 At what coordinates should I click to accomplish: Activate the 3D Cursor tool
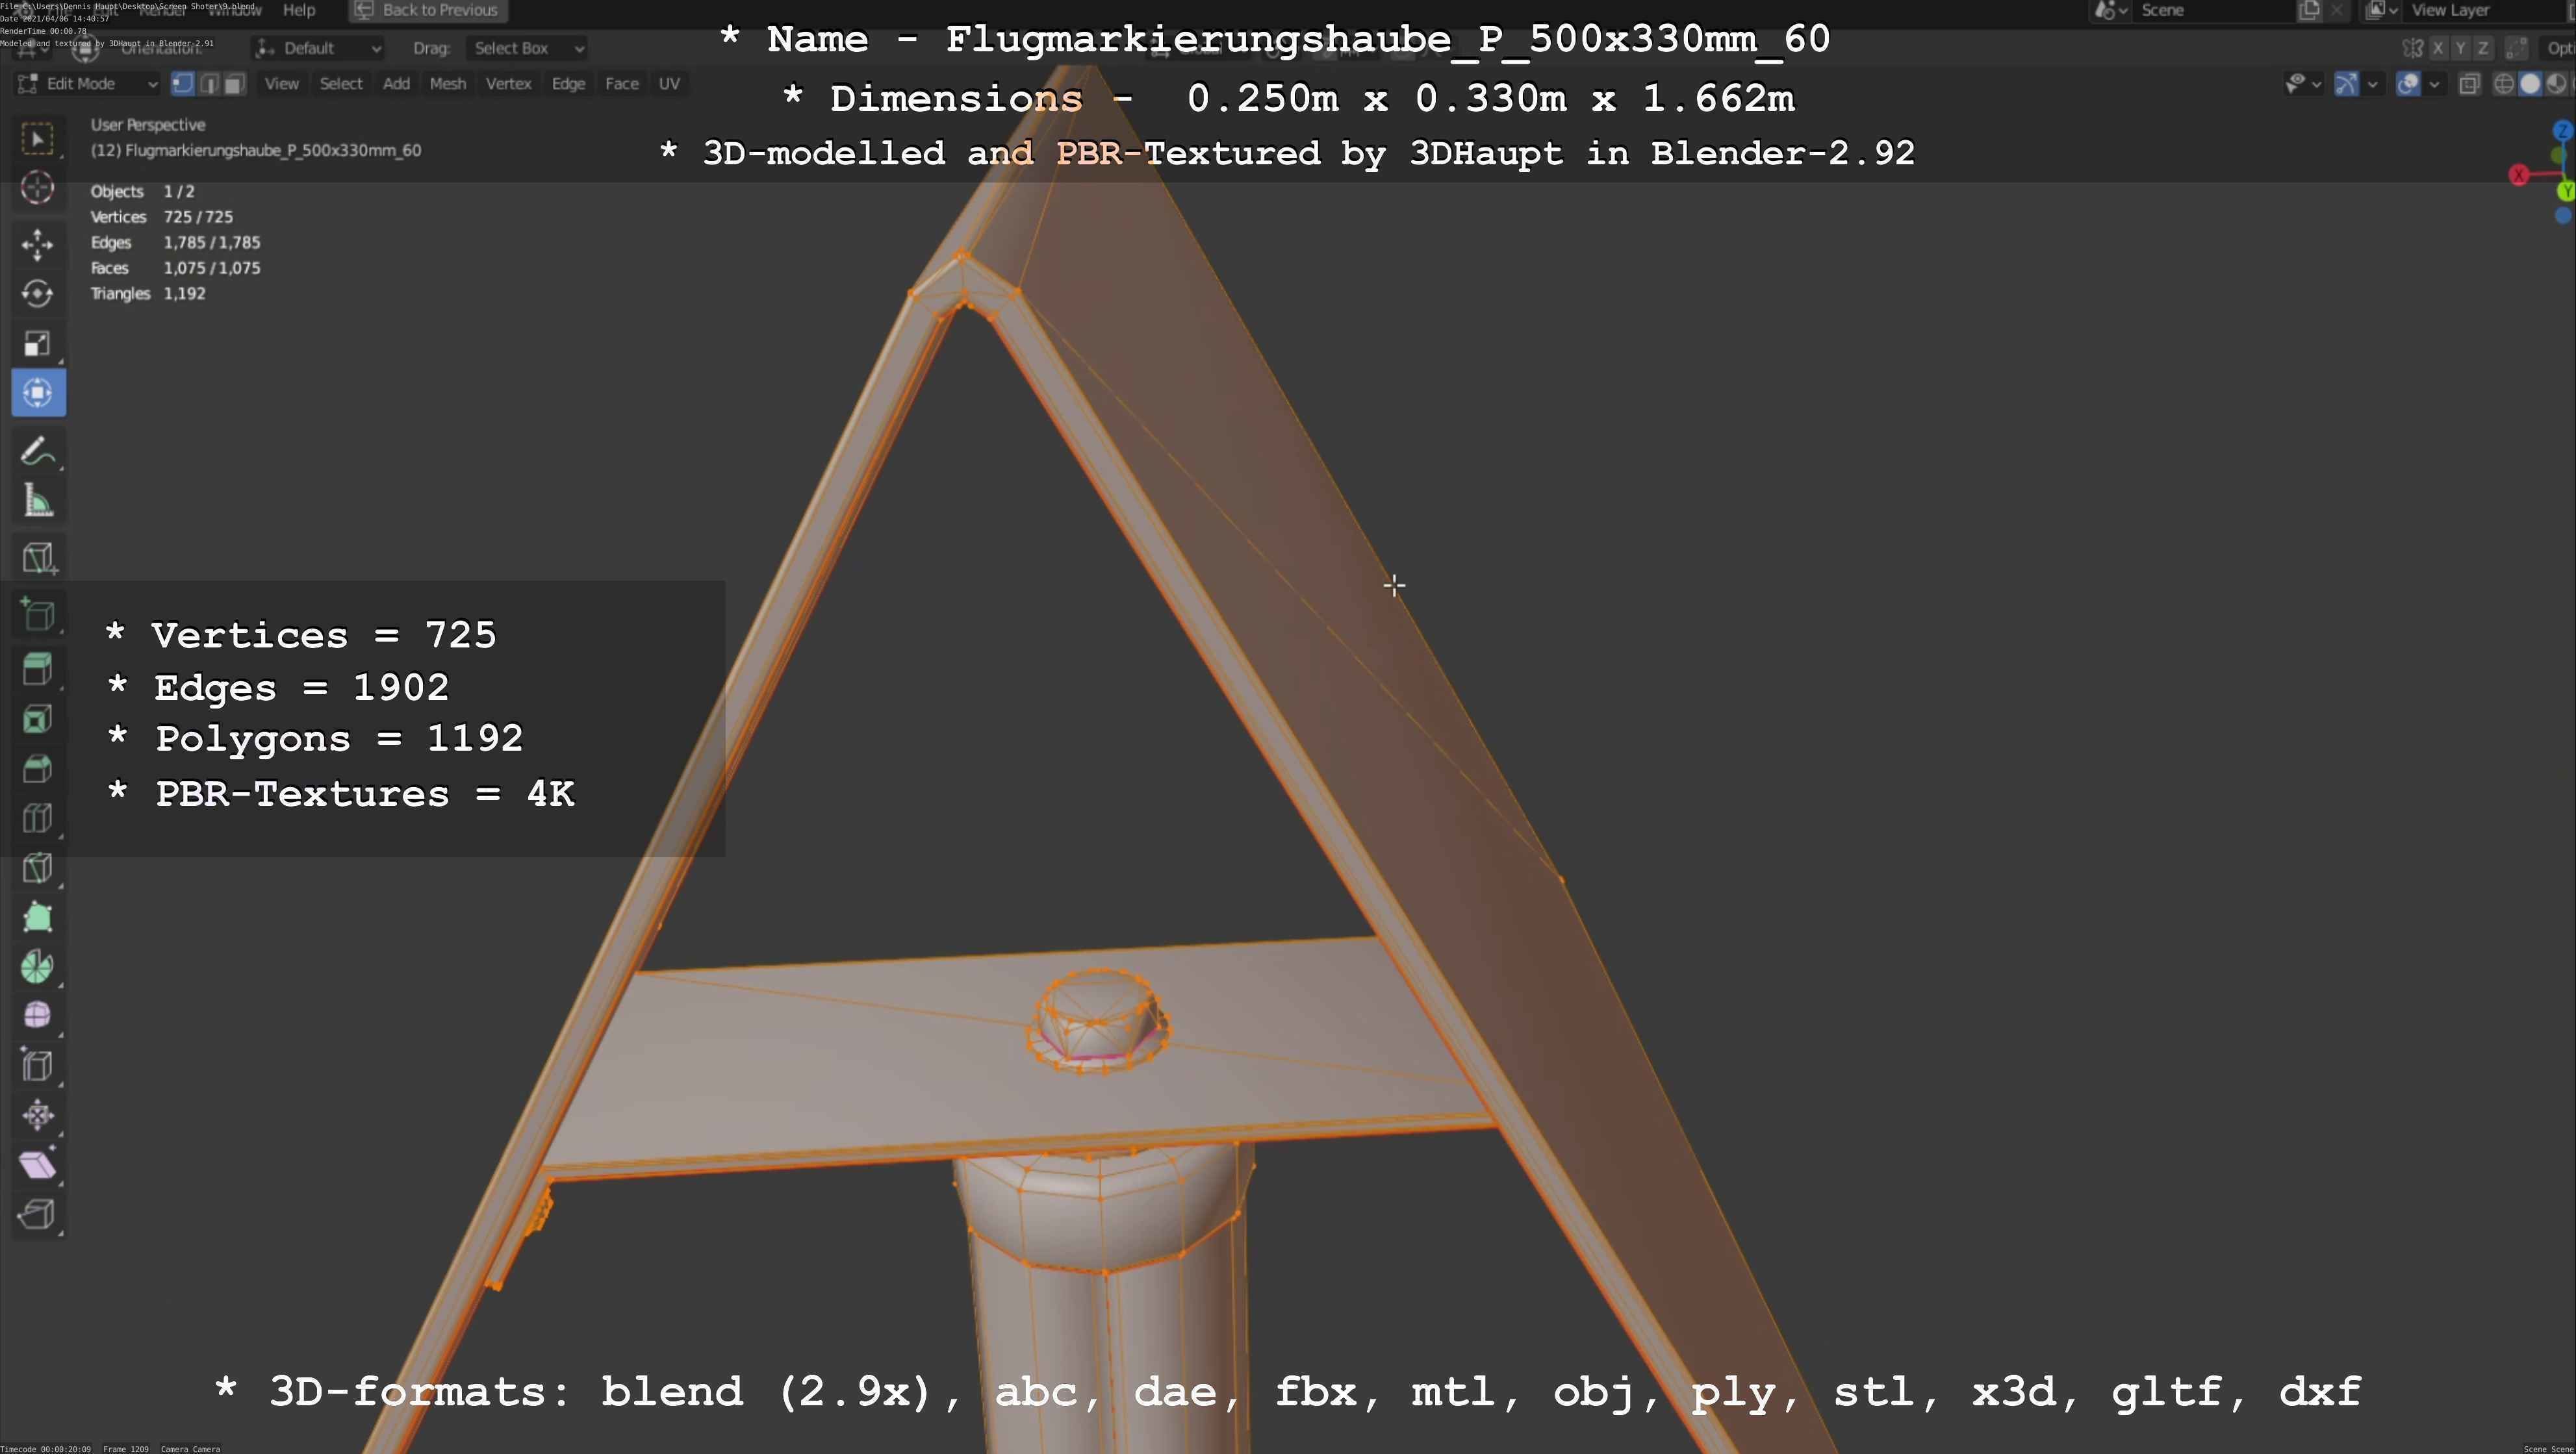(x=38, y=188)
